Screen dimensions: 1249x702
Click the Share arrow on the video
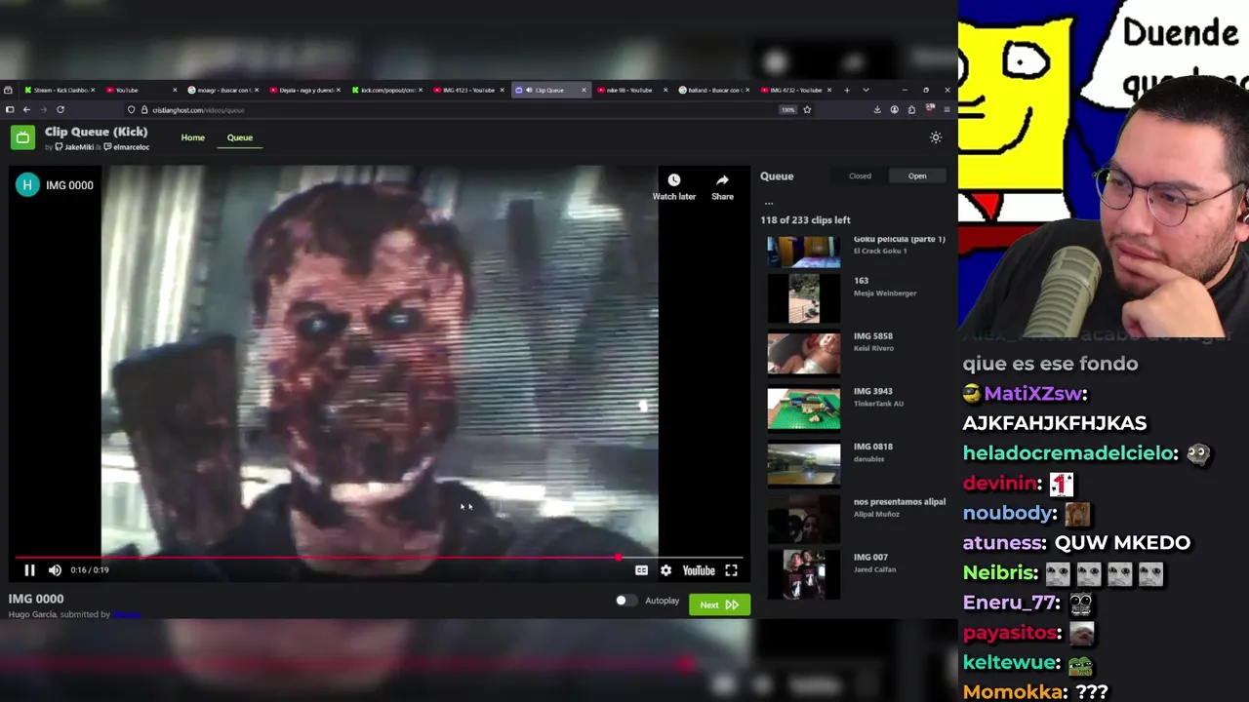722,180
